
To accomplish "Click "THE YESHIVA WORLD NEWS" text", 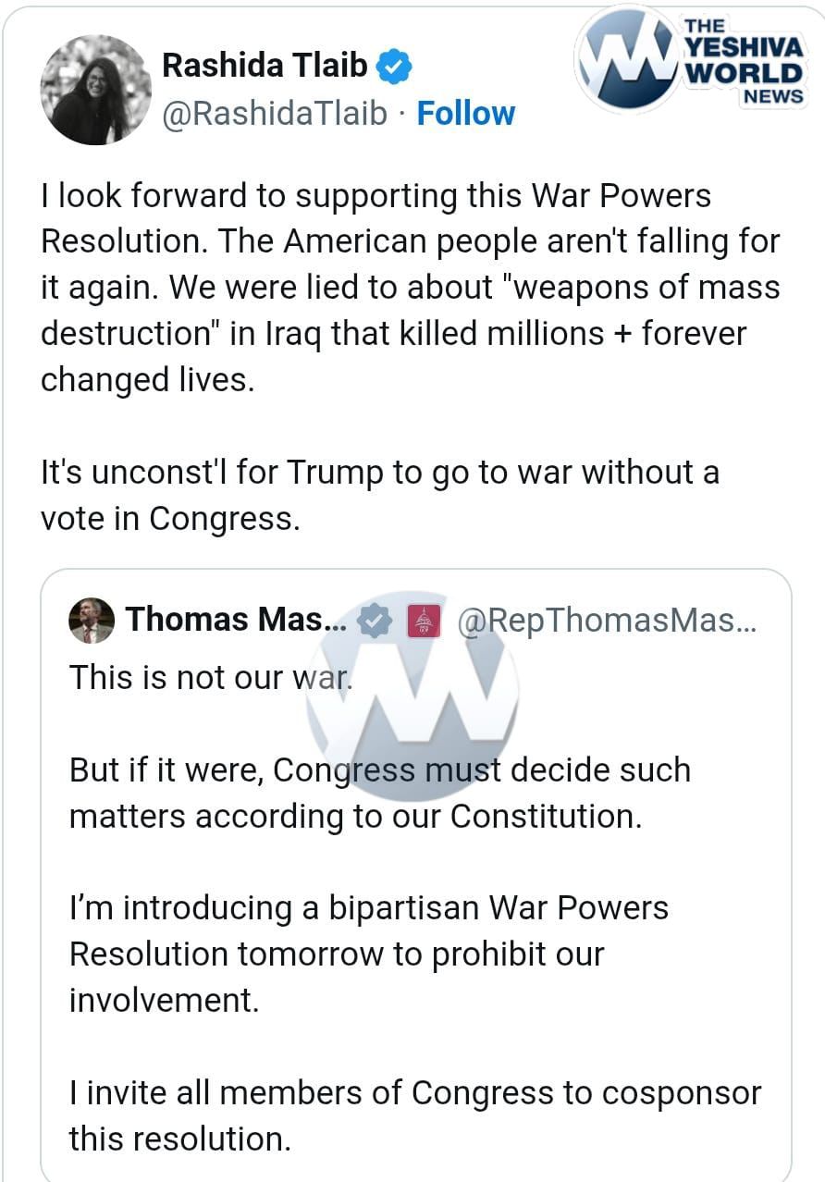I will pos(744,60).
